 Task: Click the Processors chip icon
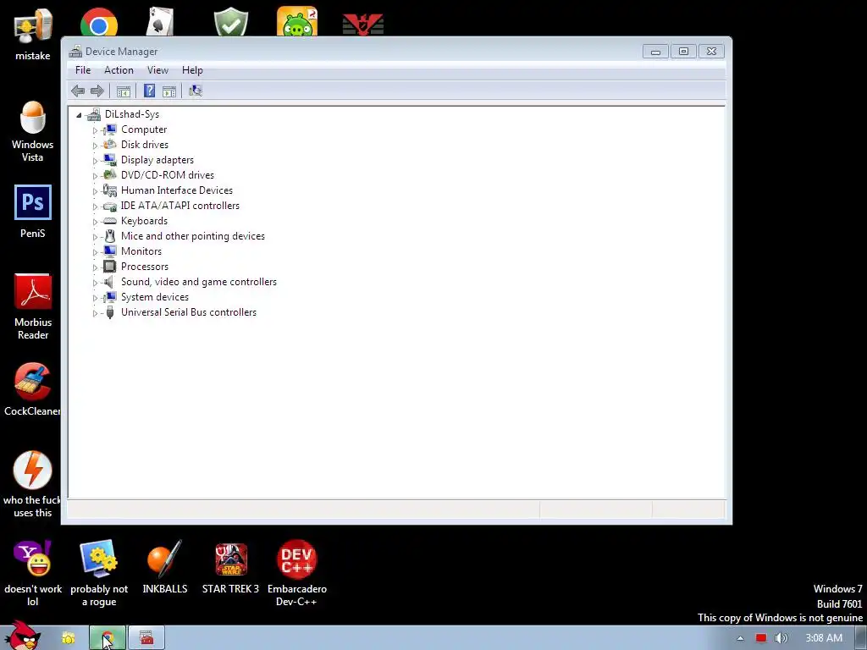110,267
